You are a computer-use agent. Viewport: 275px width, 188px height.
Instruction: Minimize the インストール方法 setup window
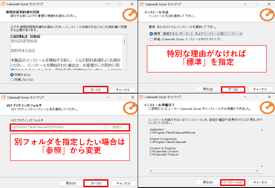[x=245, y=4]
